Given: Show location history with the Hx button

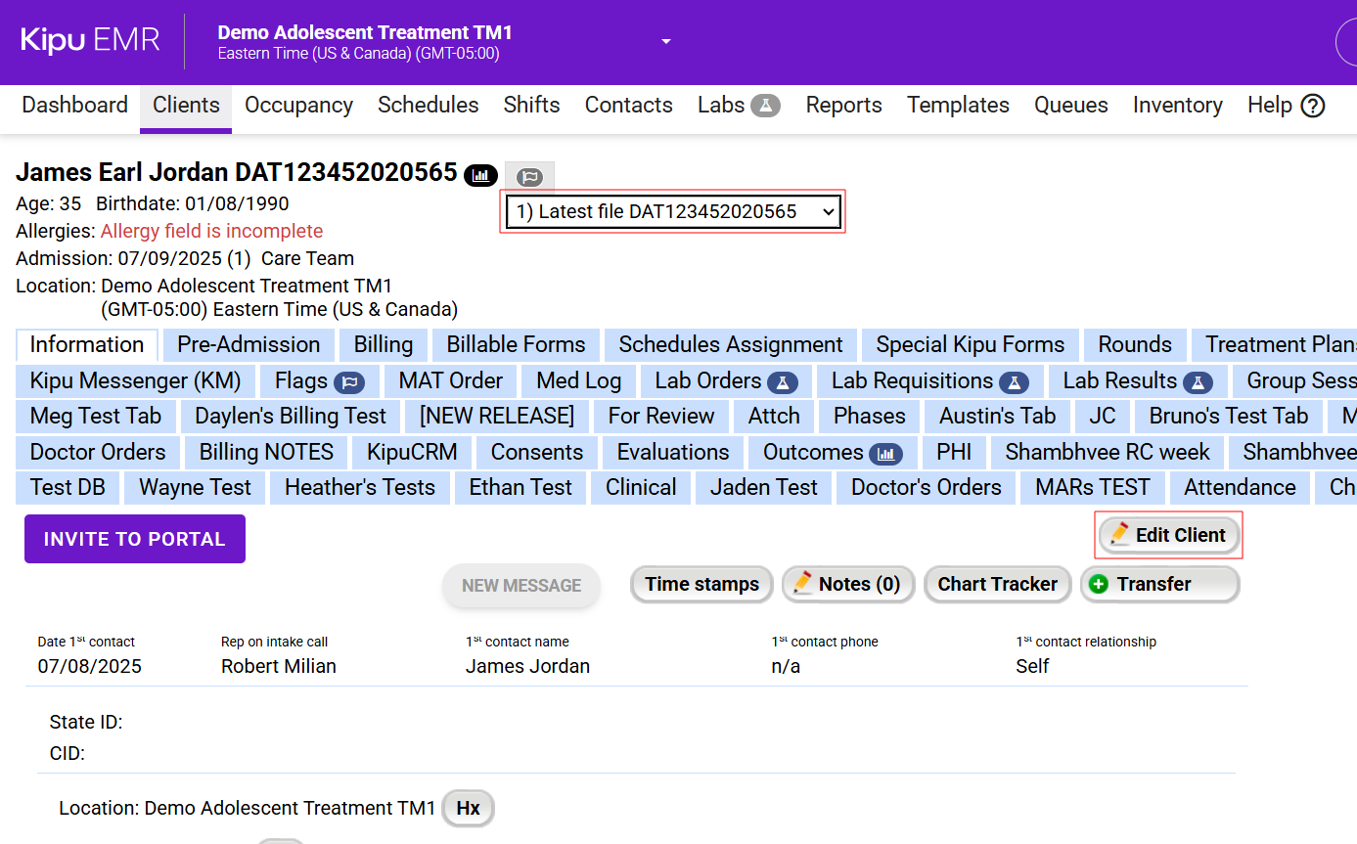Looking at the screenshot, I should pos(468,809).
